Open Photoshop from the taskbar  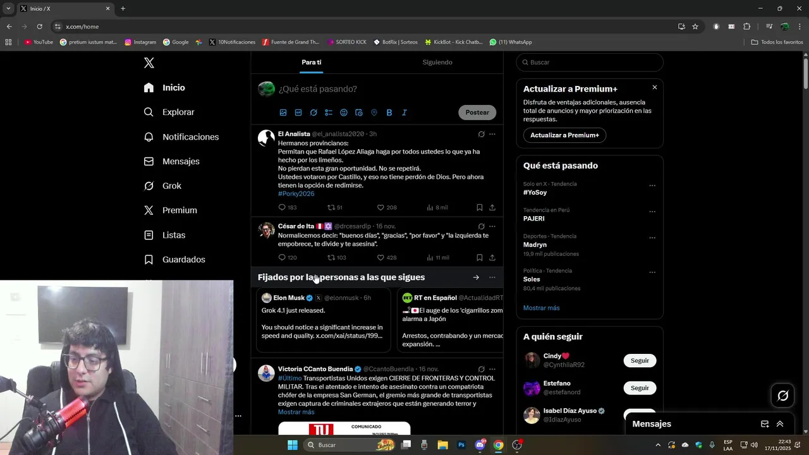[x=461, y=445]
